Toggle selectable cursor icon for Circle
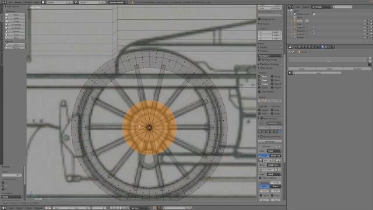This screenshot has height=210, width=373. coord(368,21)
